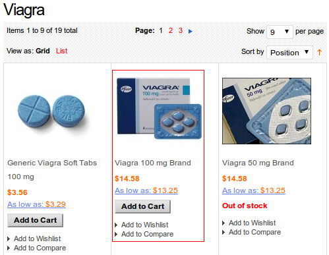Screen dimensions: 329x255
Task: Click 'As low as: $3.29' price link
Action: coord(36,204)
